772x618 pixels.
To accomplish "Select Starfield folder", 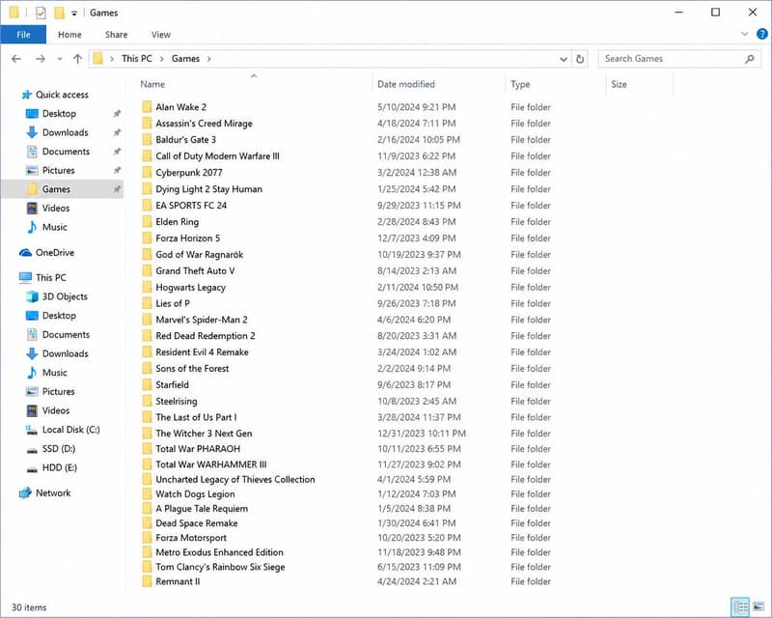I will pyautogui.click(x=173, y=385).
